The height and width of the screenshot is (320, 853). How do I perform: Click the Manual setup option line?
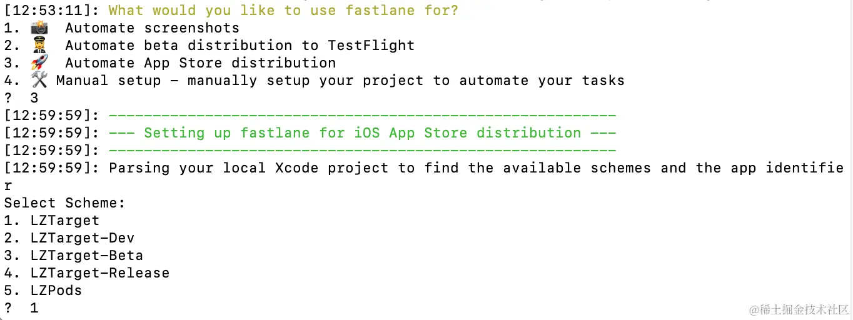point(340,80)
